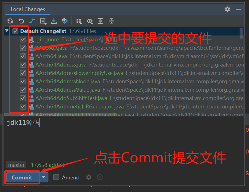Enable the Amend checkbox
Image resolution: width=249 pixels, height=192 pixels.
pyautogui.click(x=56, y=177)
